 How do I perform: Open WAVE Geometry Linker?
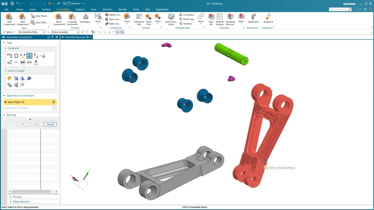click(171, 20)
